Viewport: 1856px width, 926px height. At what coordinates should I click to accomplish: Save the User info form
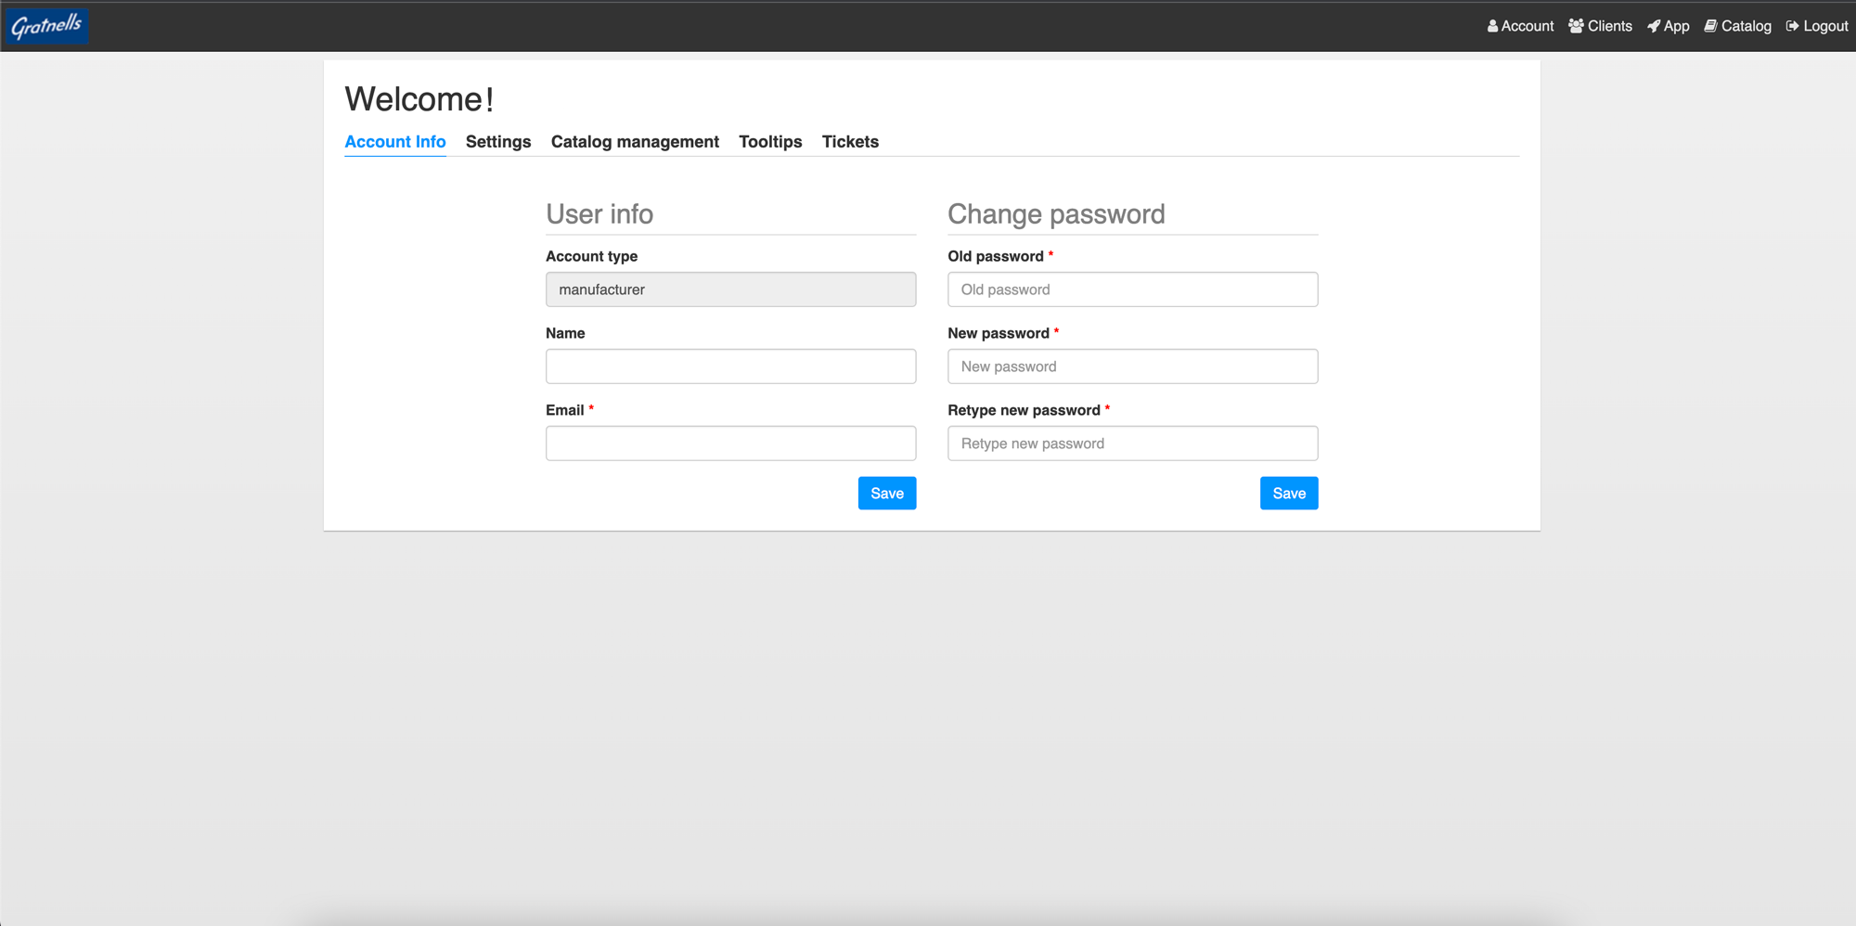point(886,494)
